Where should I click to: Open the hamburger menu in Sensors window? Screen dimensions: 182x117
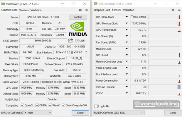[x=178, y=10]
